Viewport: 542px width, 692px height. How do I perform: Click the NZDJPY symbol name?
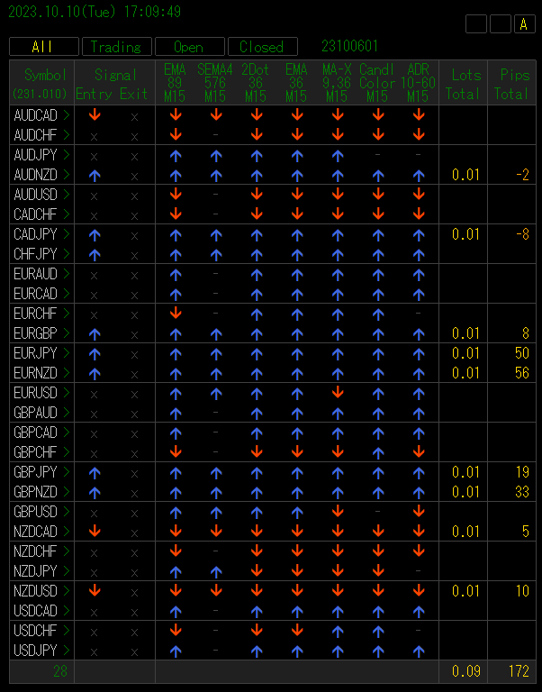click(x=35, y=571)
